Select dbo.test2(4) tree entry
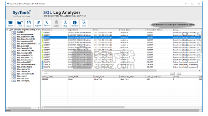The width and height of the screenshot is (208, 116). 23,79
